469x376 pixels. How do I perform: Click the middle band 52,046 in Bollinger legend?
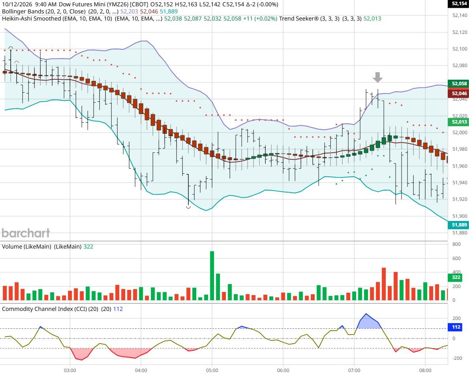(149, 11)
